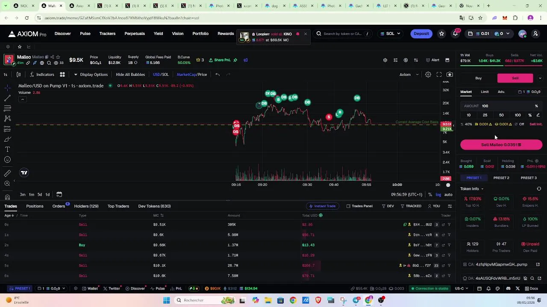
Task: Open chart settings gear icon
Action: point(428,75)
